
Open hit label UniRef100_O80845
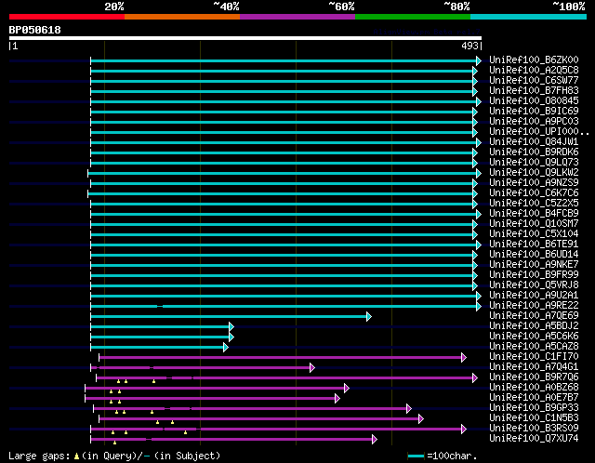(534, 101)
